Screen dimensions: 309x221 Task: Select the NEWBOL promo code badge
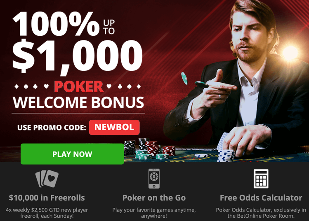(114, 127)
